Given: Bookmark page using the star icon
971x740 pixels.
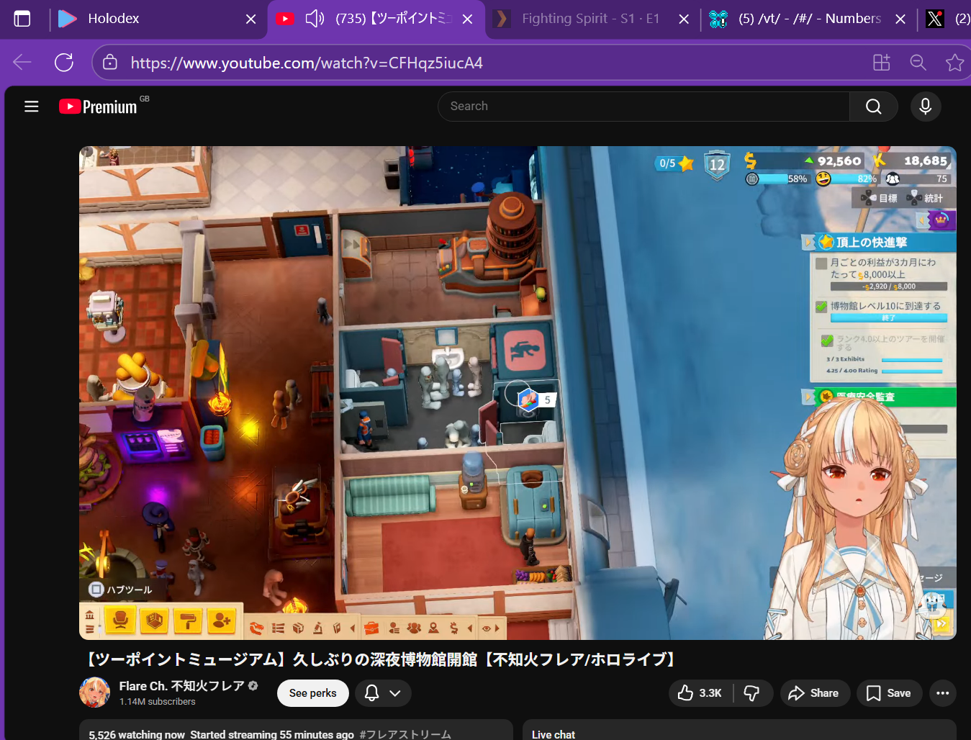Looking at the screenshot, I should [954, 63].
